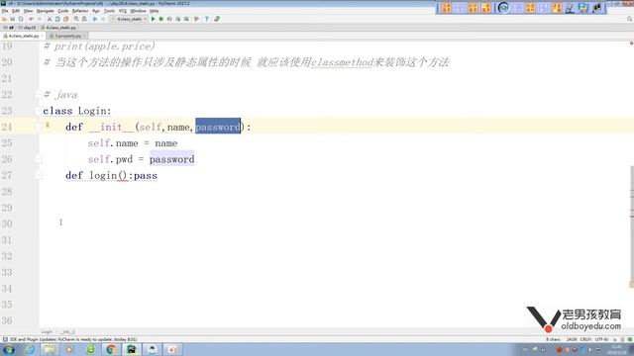Click Search Everywhere magnifier icon

(x=630, y=19)
